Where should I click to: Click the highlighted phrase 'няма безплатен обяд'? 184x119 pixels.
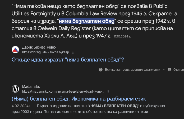point(86,21)
